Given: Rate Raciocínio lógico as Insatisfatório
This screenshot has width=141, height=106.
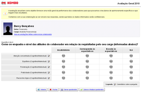Looking at the screenshot, I should click(63, 78).
